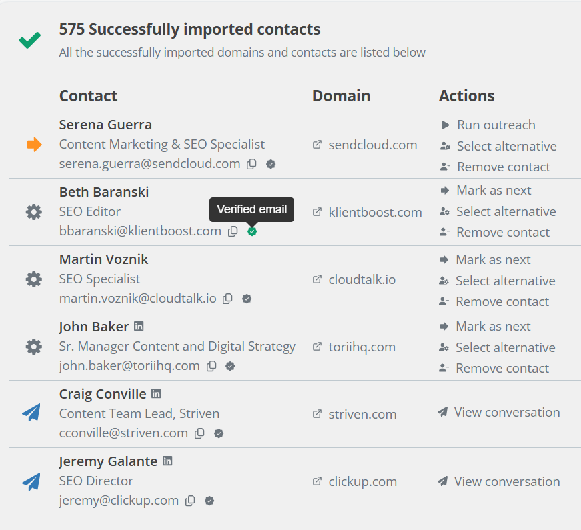This screenshot has height=530, width=581.
Task: Remove contact John Baker
Action: pos(502,368)
